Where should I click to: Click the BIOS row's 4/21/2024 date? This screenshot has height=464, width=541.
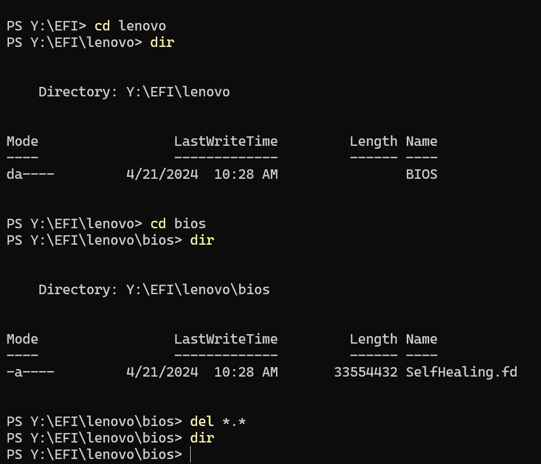point(162,174)
